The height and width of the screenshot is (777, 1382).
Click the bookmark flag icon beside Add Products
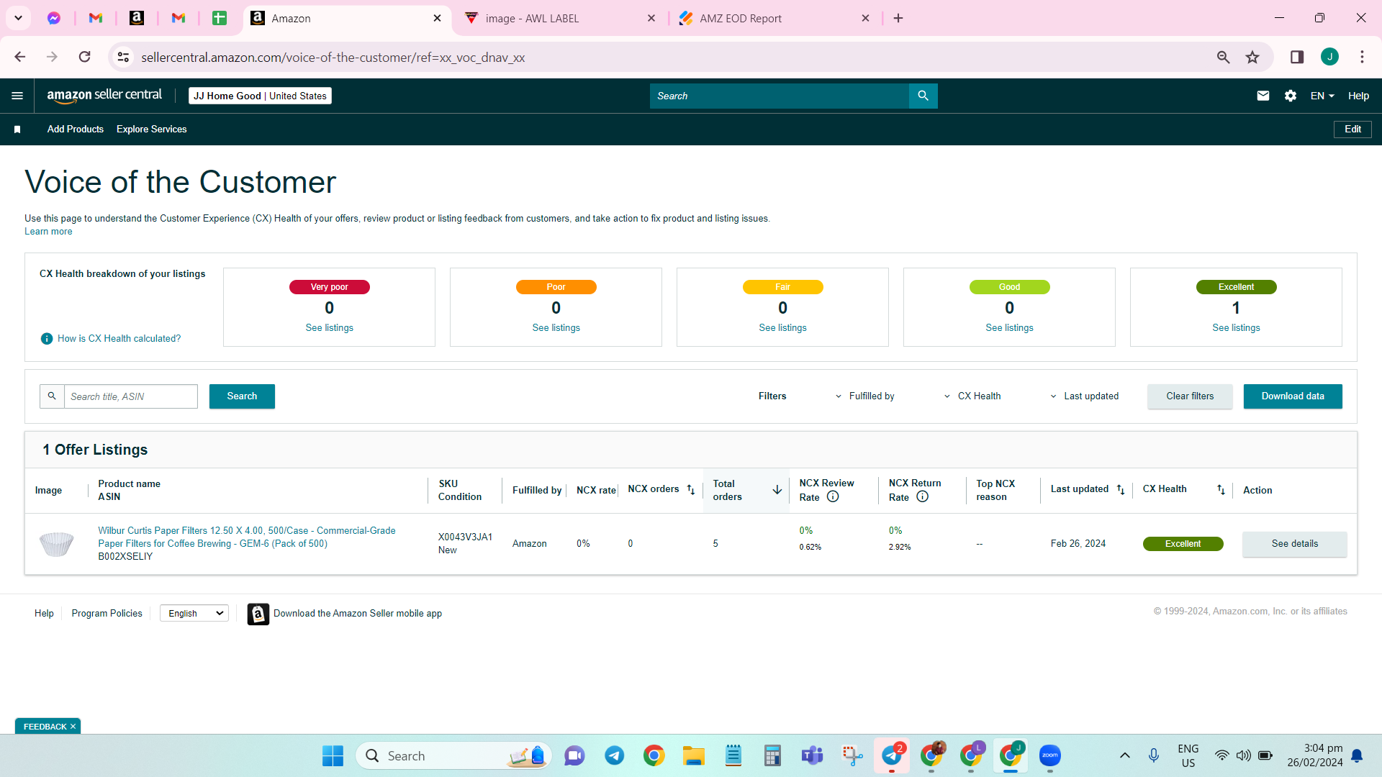[17, 129]
